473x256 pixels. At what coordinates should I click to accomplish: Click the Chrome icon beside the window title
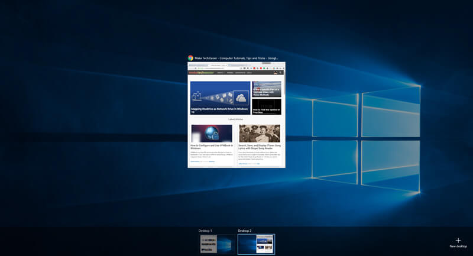pyautogui.click(x=190, y=58)
